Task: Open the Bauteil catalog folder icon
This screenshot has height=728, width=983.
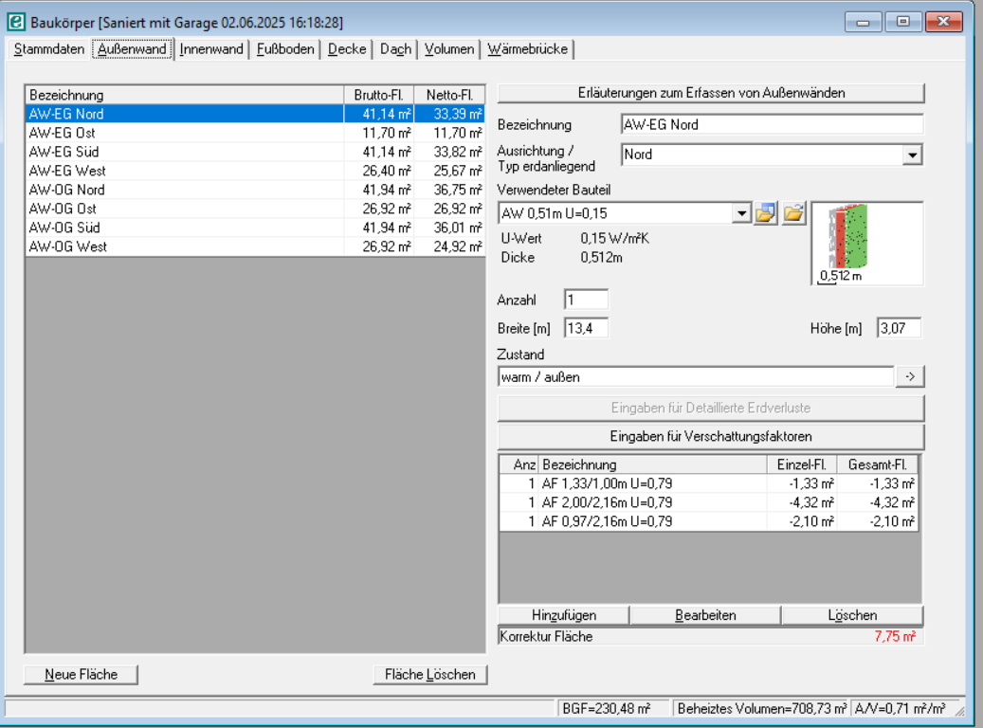Action: [766, 213]
